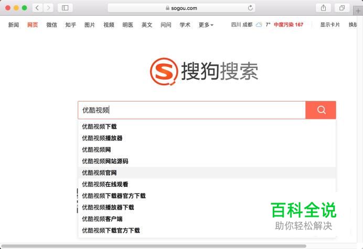Click the Sogou search logo
This screenshot has height=249, width=363.
click(x=204, y=71)
